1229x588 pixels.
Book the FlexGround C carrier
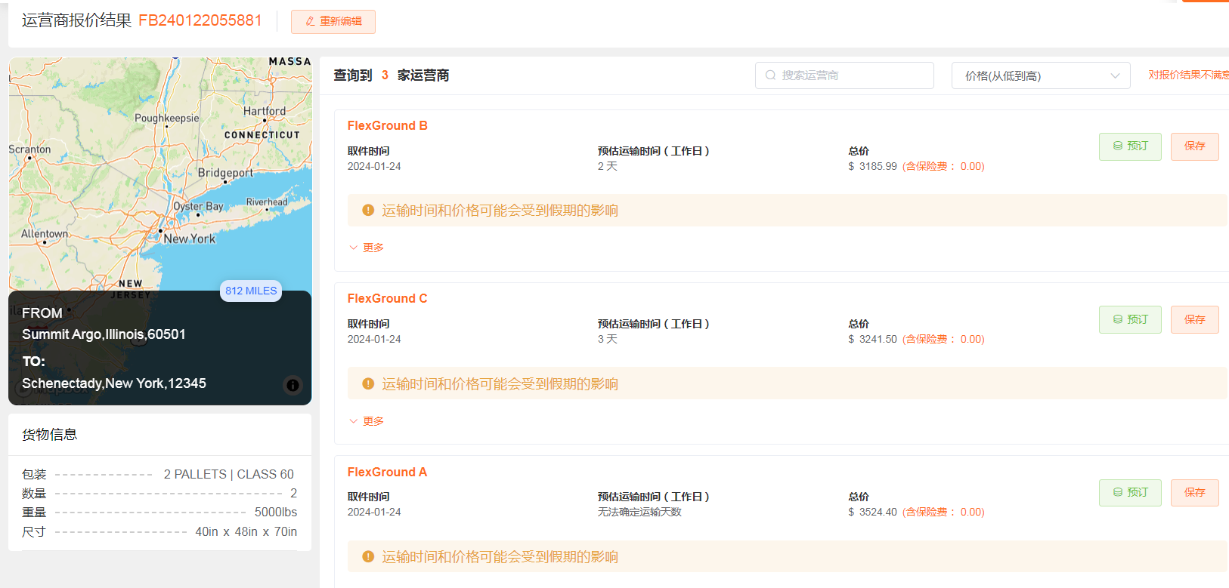point(1129,320)
